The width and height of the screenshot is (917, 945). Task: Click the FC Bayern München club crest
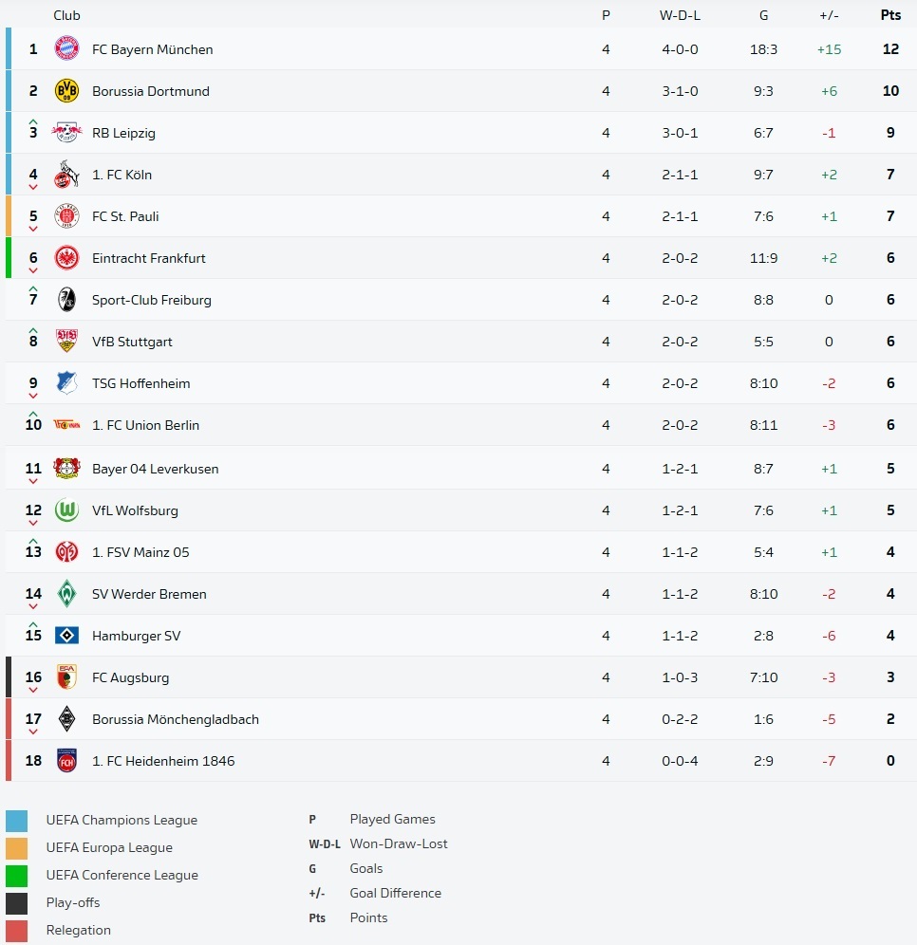[66, 49]
